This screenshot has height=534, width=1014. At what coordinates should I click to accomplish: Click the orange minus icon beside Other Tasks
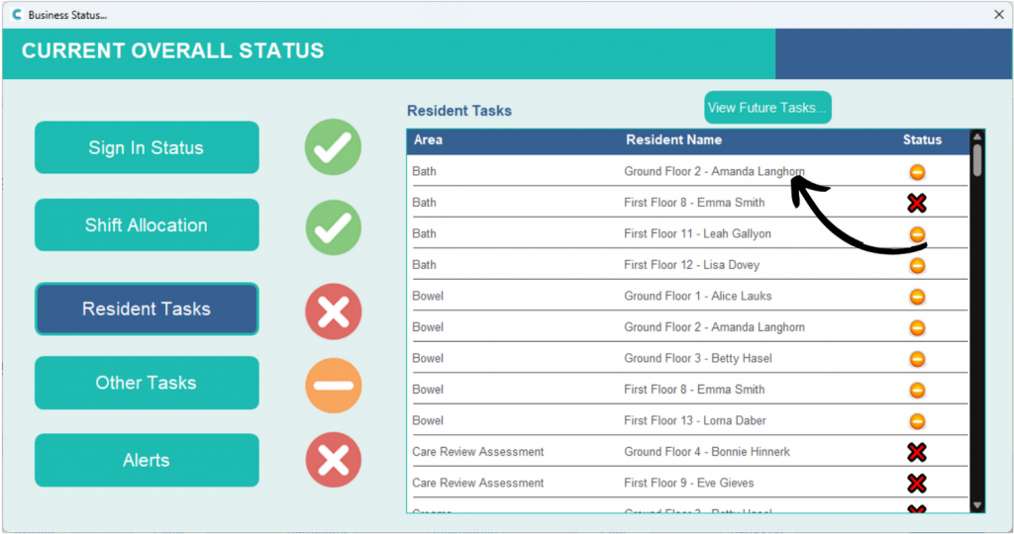333,385
